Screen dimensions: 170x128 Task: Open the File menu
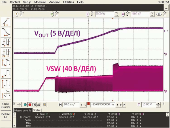(x=4, y=2)
